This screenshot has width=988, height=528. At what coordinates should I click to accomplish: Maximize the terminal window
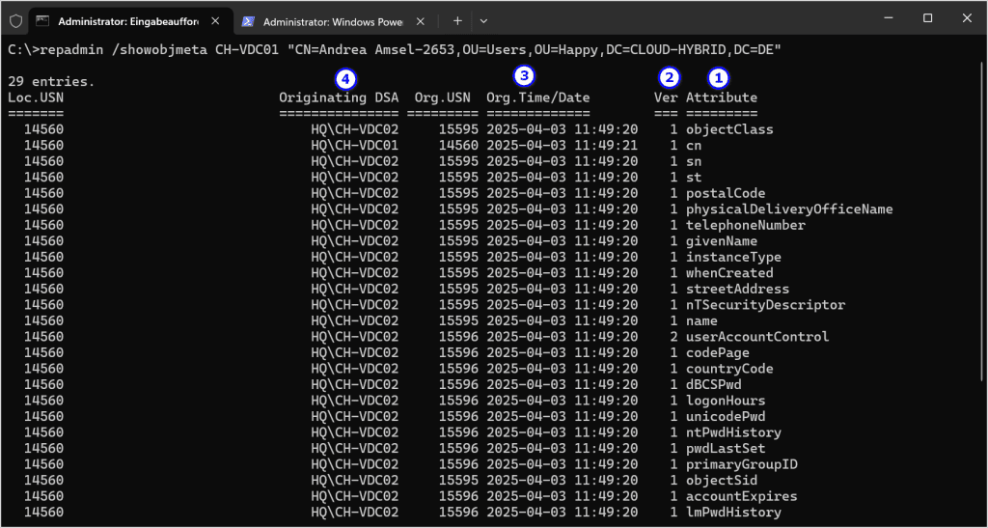pos(927,18)
